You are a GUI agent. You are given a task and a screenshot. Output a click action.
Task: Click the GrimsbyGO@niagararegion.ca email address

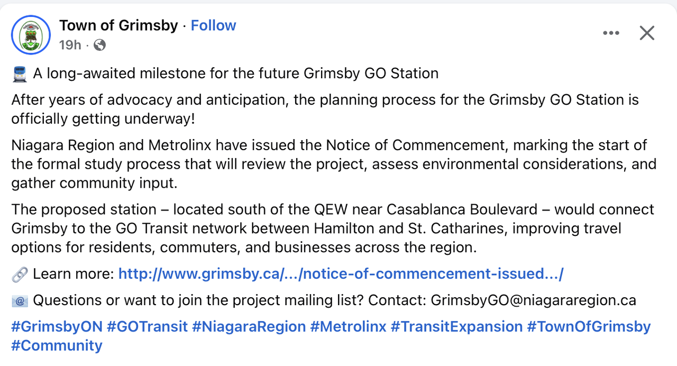click(533, 300)
